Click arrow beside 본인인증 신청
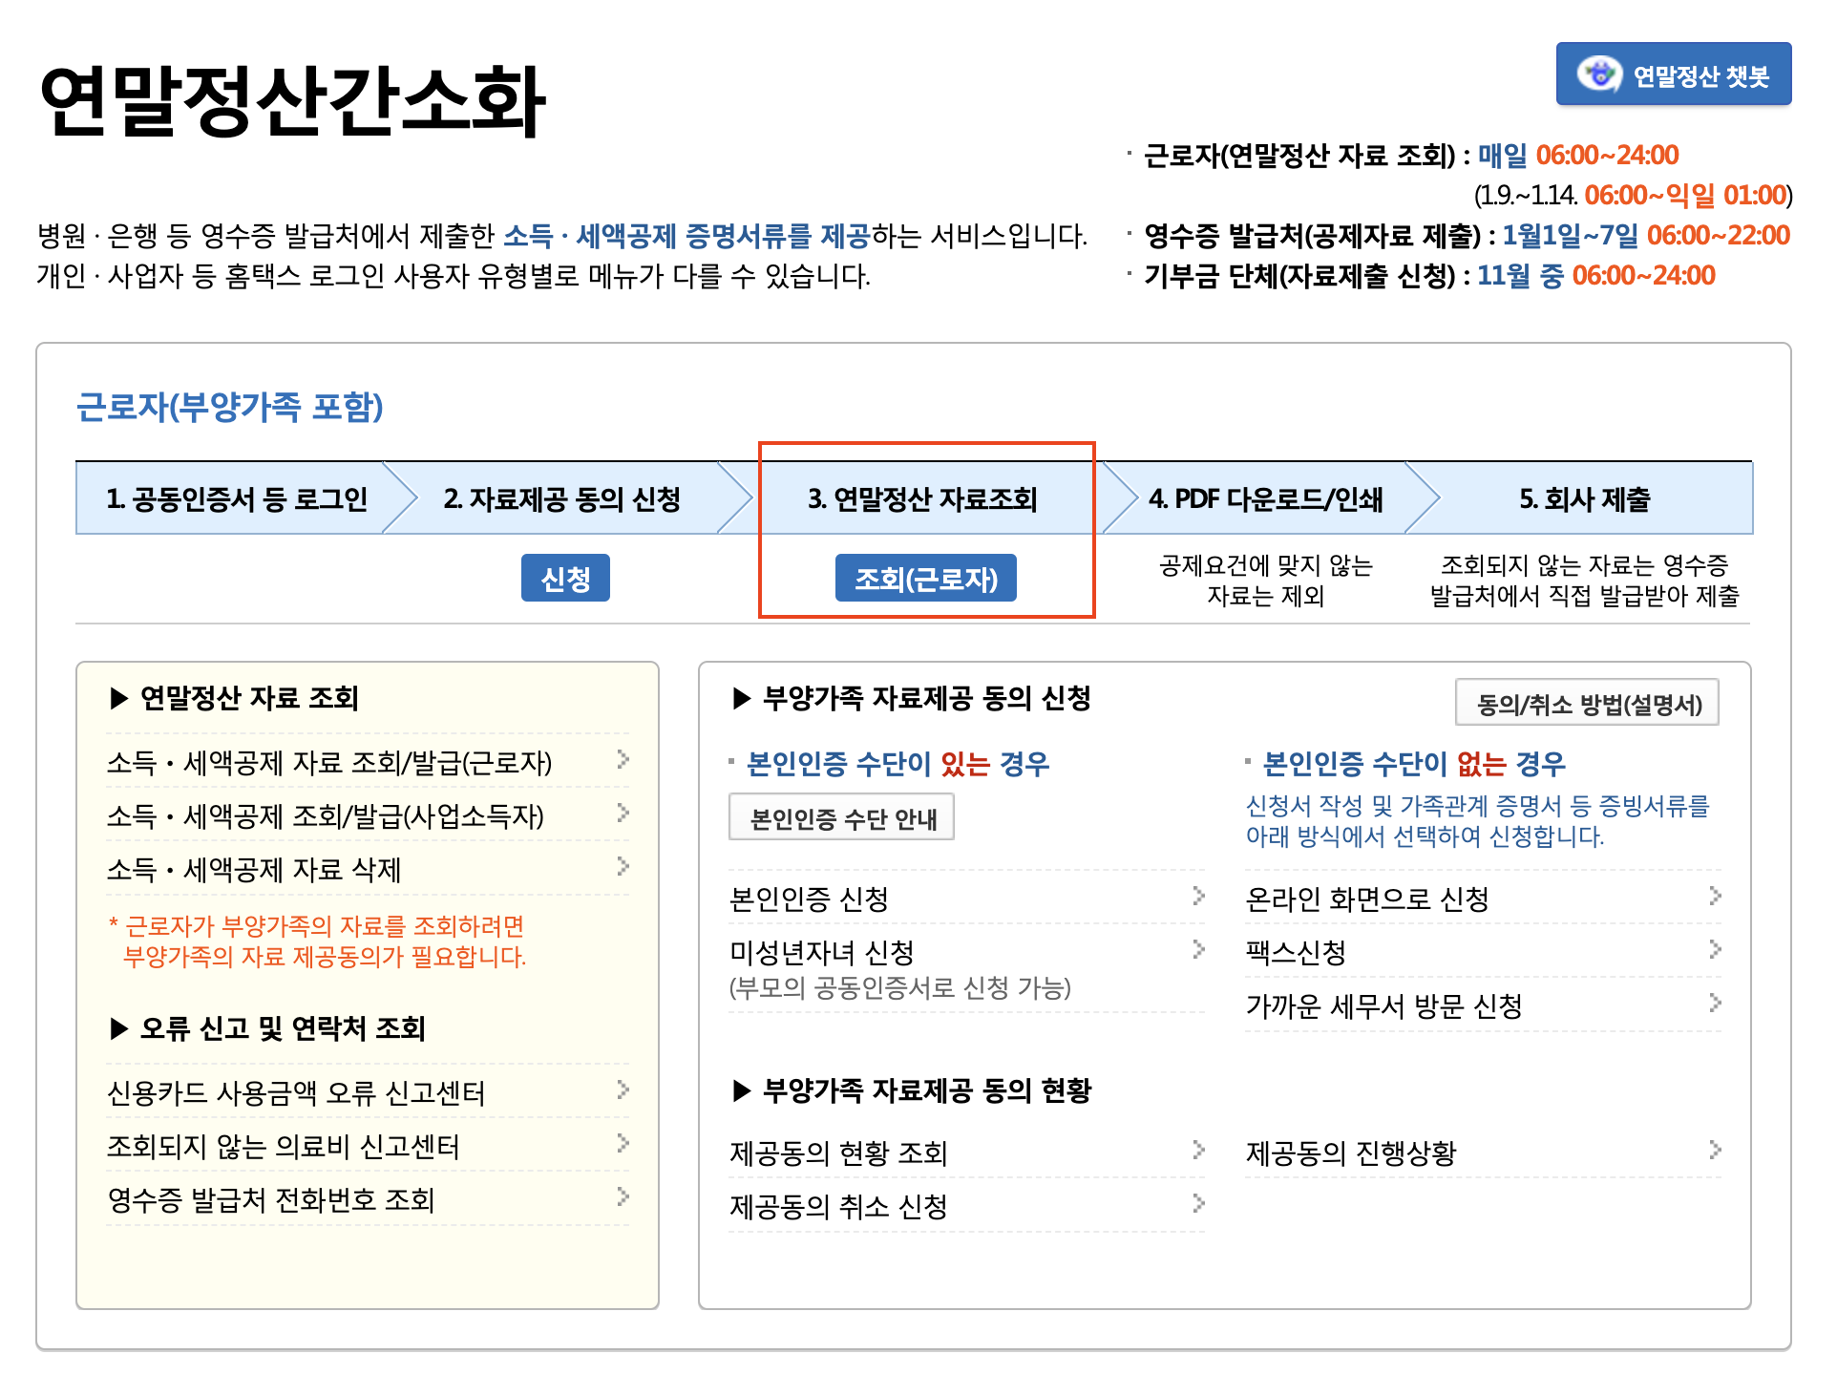The image size is (1837, 1375). (x=1199, y=897)
